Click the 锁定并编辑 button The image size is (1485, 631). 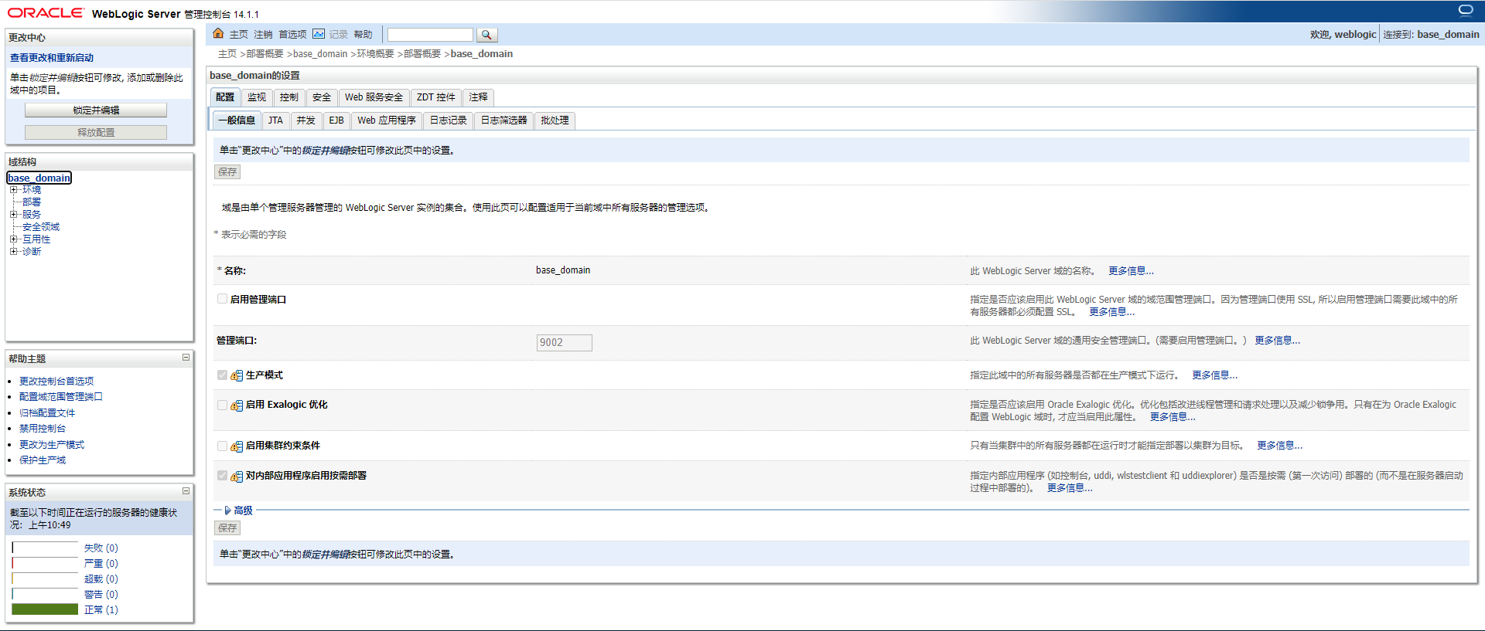pyautogui.click(x=96, y=110)
